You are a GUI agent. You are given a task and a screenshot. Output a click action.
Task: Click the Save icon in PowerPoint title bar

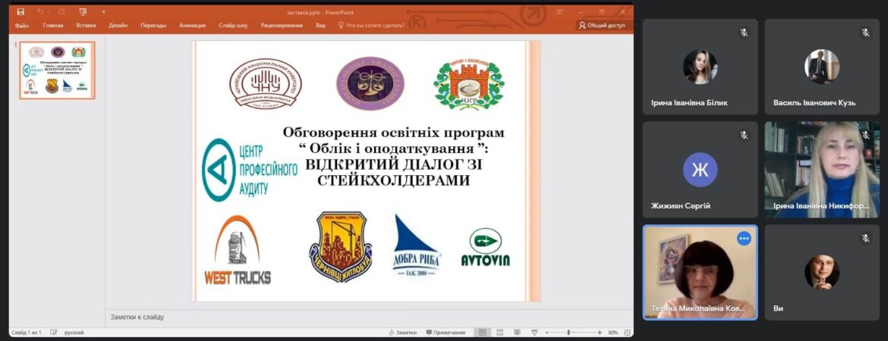[20, 11]
